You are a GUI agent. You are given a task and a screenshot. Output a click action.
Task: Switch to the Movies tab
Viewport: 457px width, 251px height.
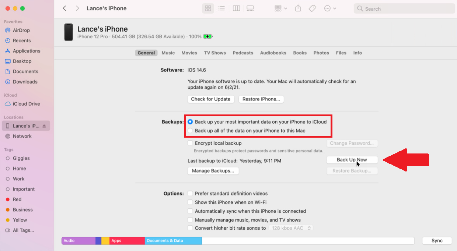point(189,53)
